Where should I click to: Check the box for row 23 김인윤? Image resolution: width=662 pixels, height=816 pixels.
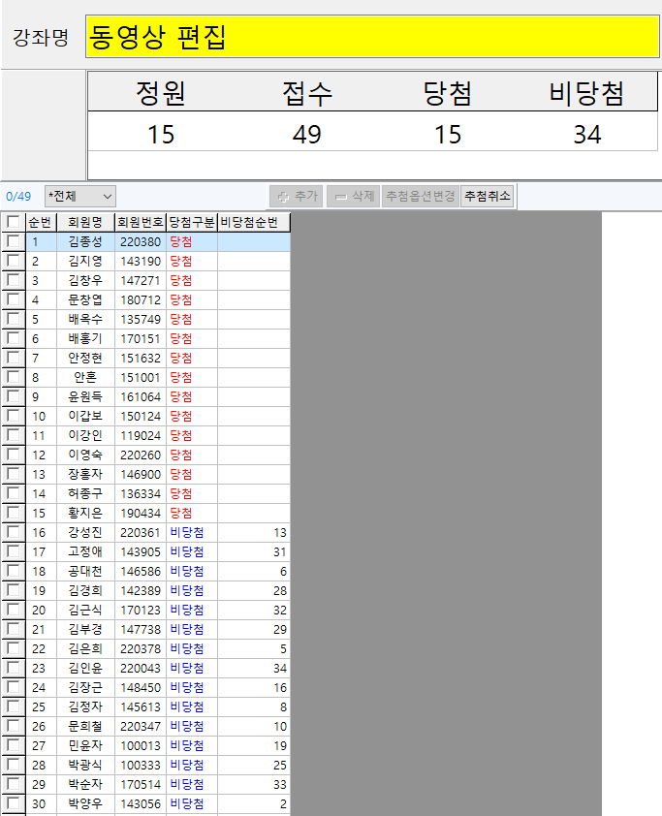click(x=13, y=668)
